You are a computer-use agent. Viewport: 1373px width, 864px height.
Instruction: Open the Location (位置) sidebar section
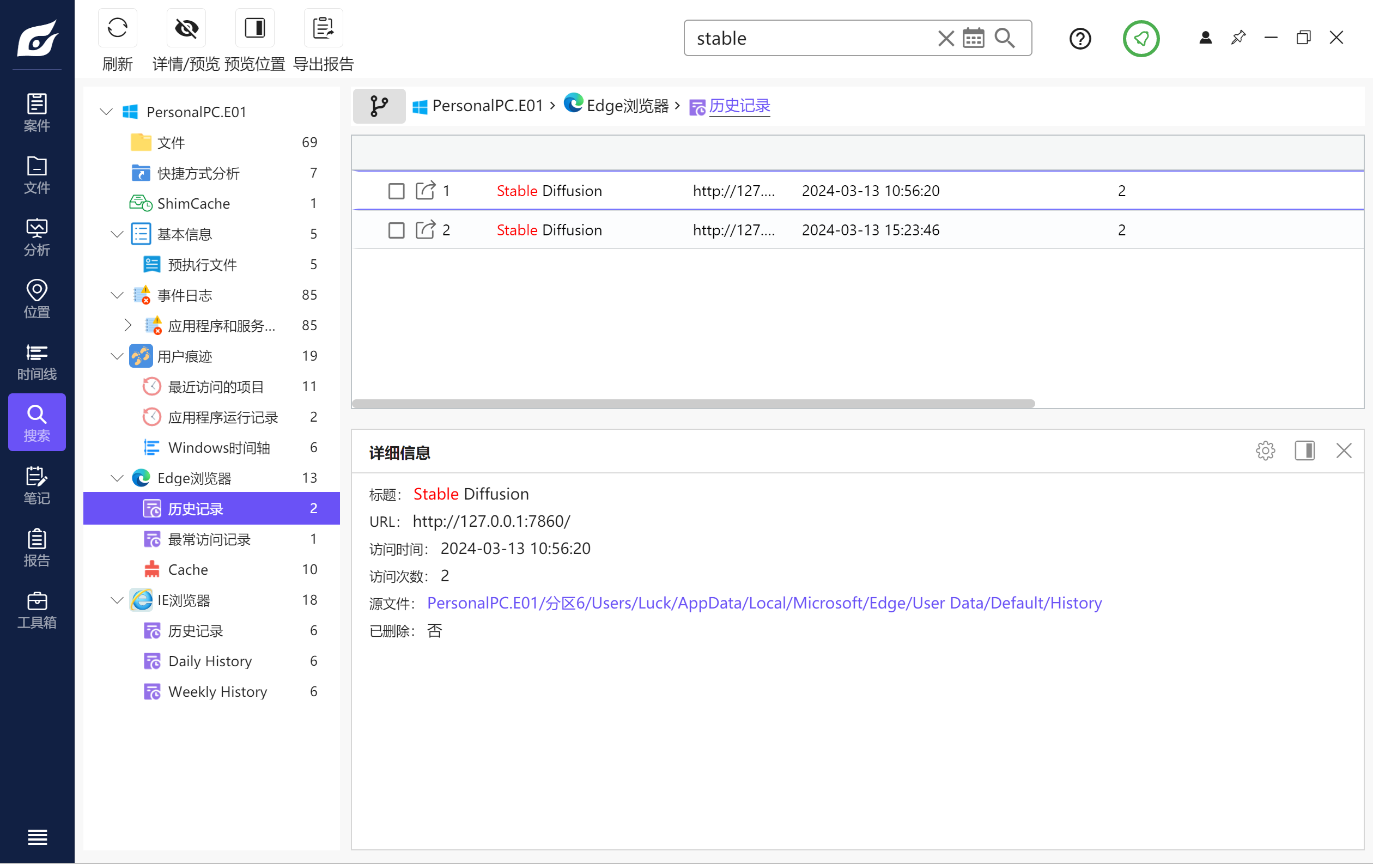coord(37,299)
